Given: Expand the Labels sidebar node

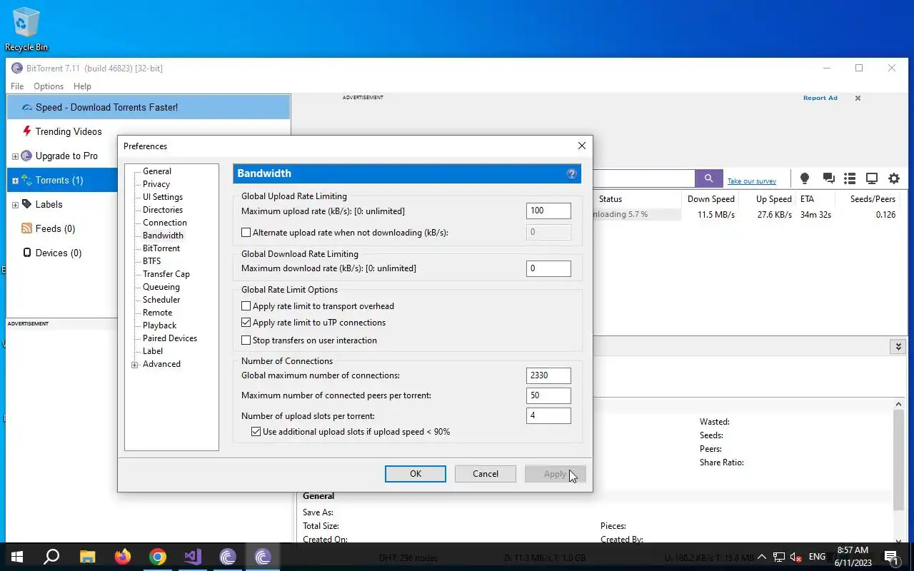Looking at the screenshot, I should (x=15, y=205).
